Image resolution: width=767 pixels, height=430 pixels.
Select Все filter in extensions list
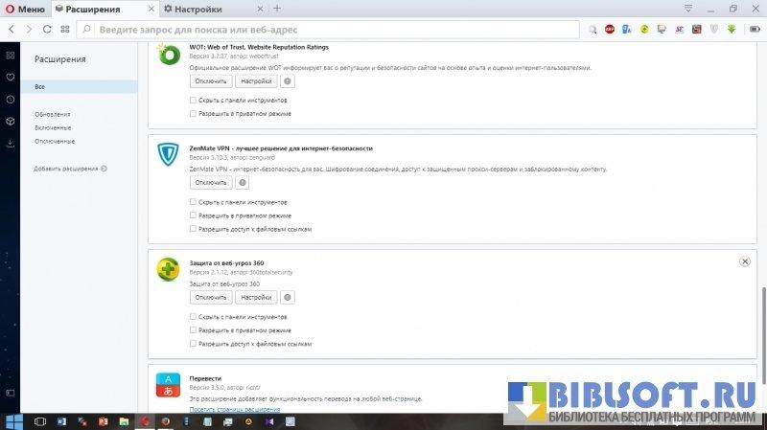79,86
